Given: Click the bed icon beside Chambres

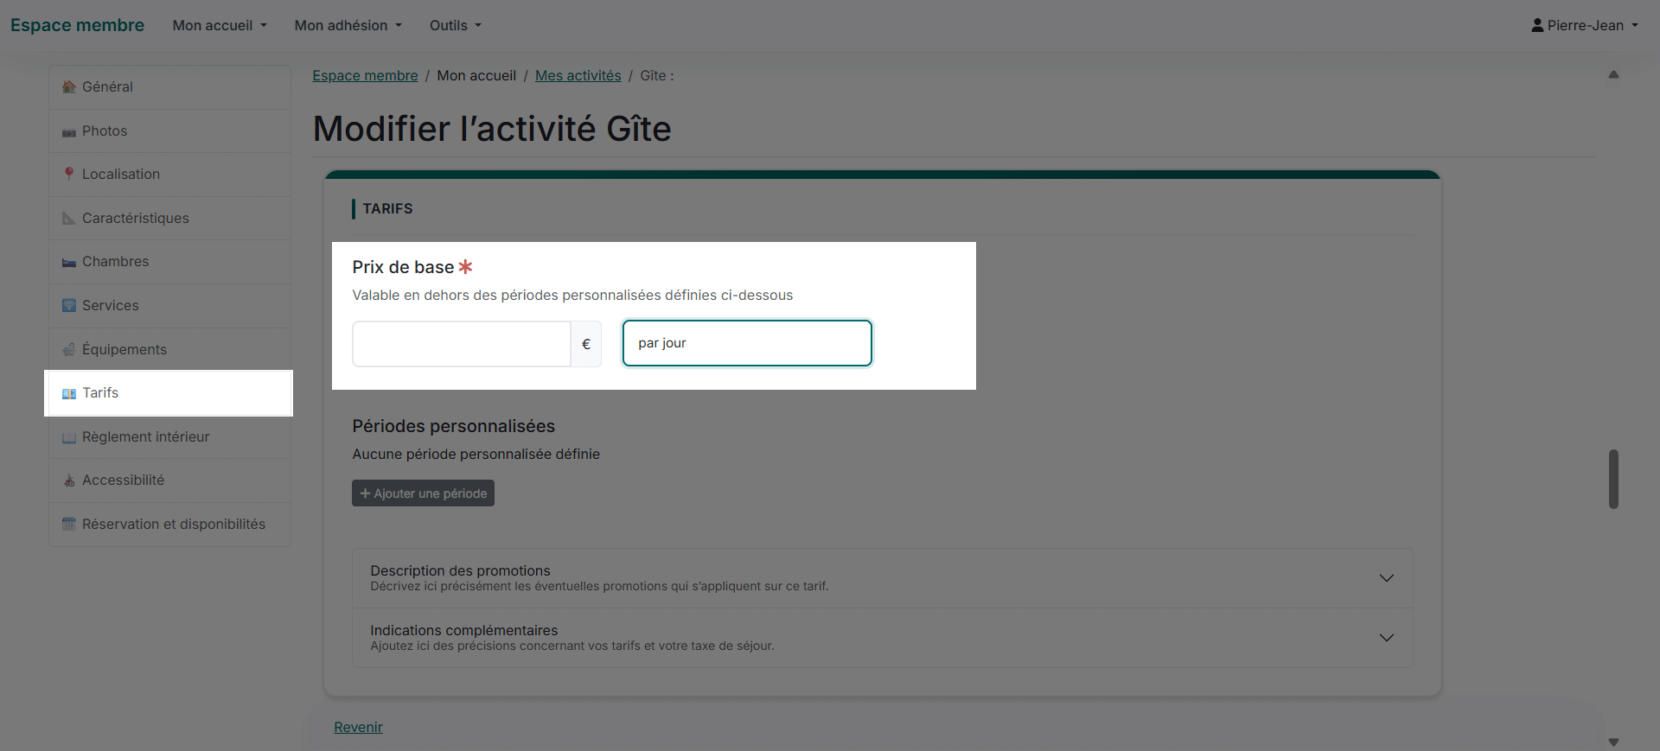Looking at the screenshot, I should 69,263.
